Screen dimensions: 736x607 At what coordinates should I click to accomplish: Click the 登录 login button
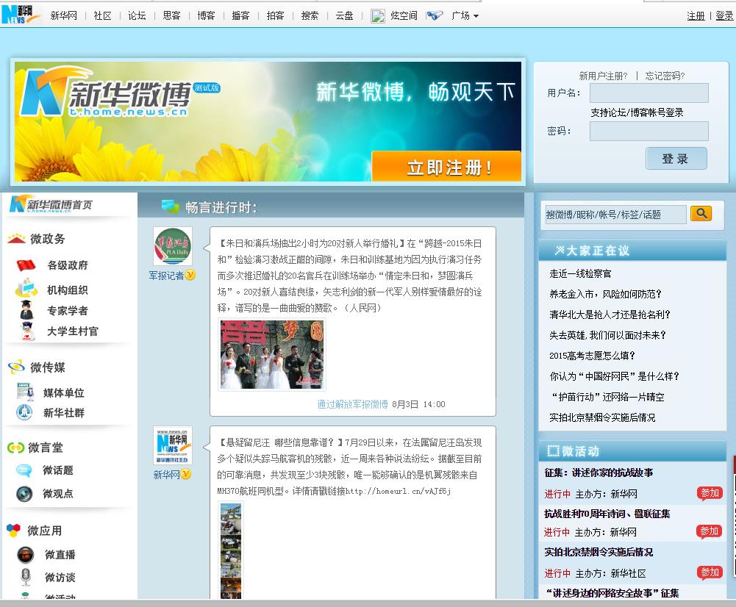click(676, 159)
